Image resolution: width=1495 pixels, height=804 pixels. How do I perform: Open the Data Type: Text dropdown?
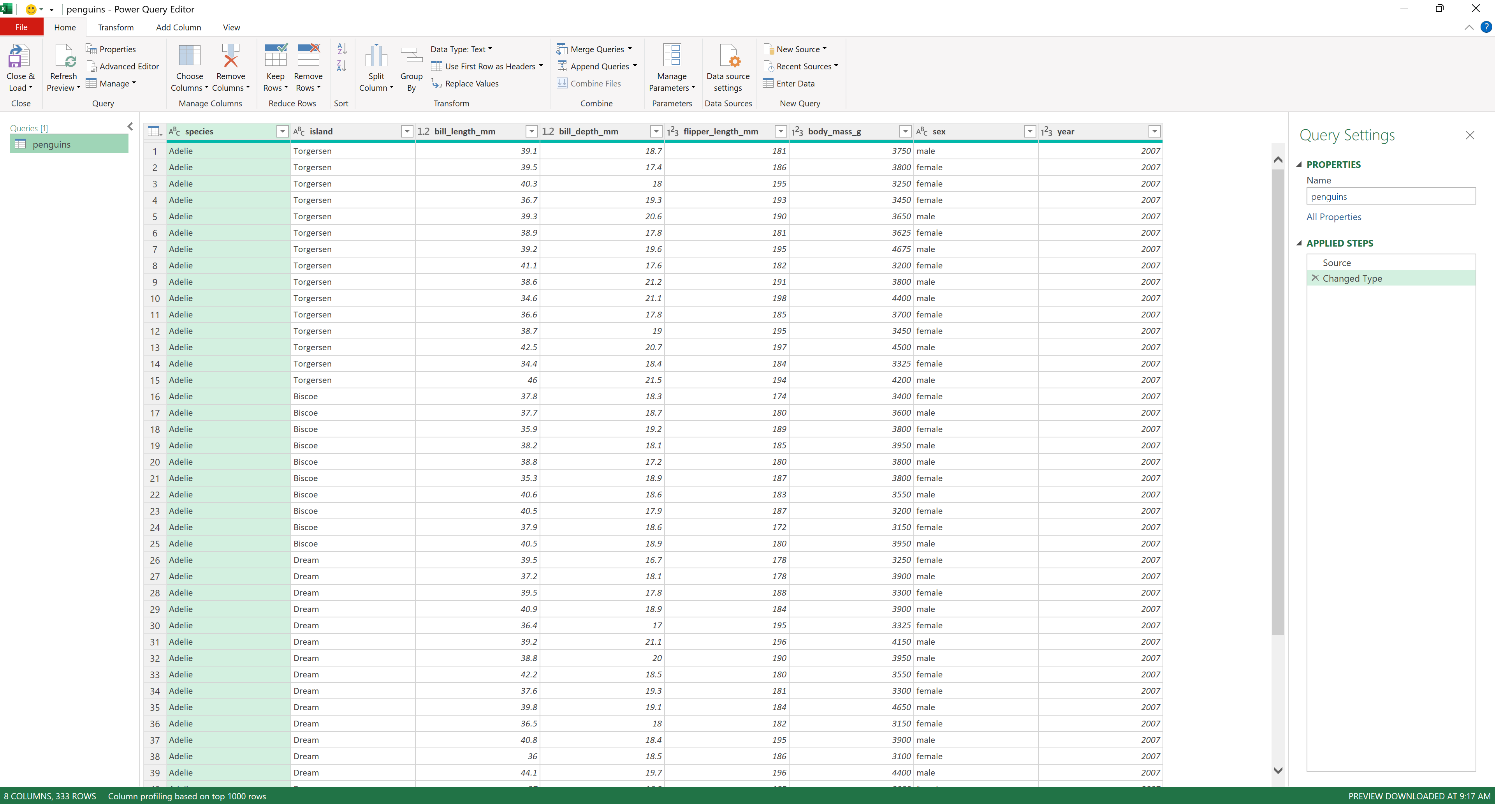click(x=461, y=49)
